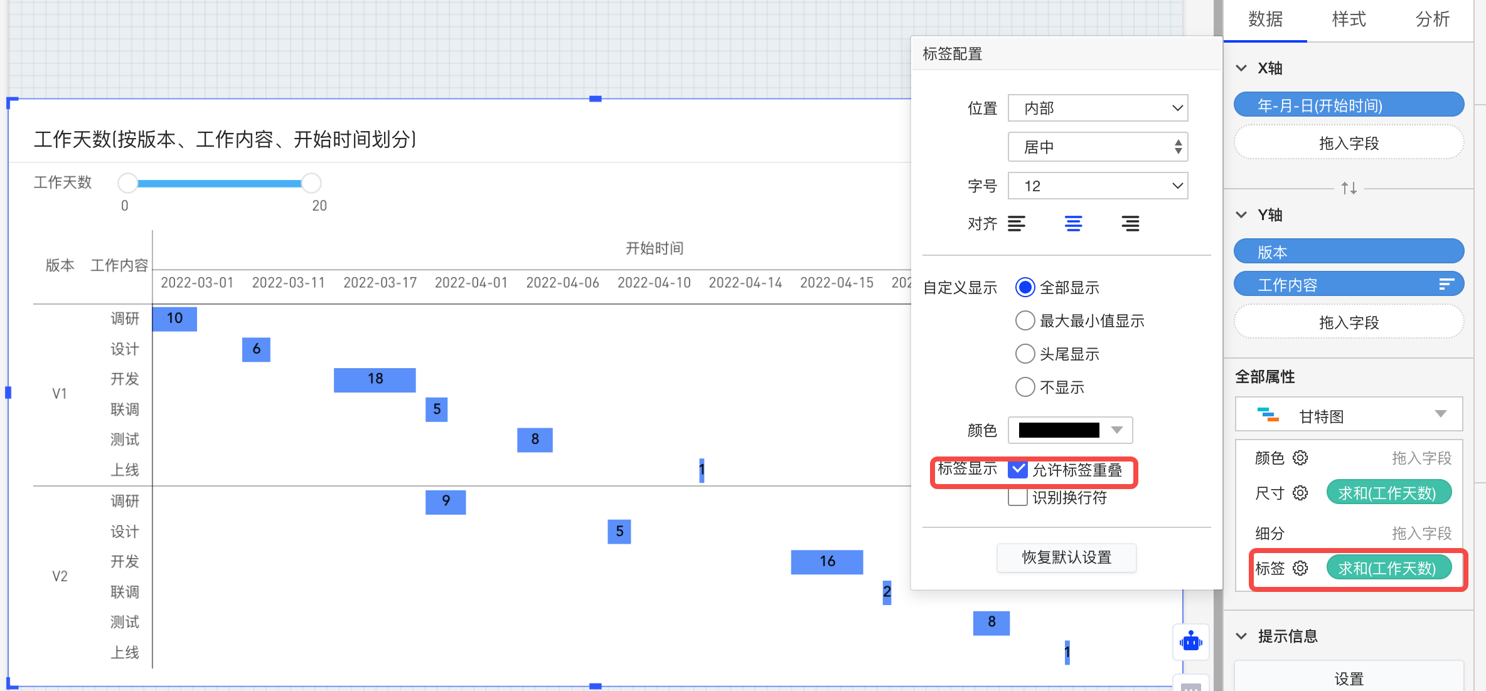Click sort icon on 工作内容 field
The height and width of the screenshot is (691, 1486).
1446,285
